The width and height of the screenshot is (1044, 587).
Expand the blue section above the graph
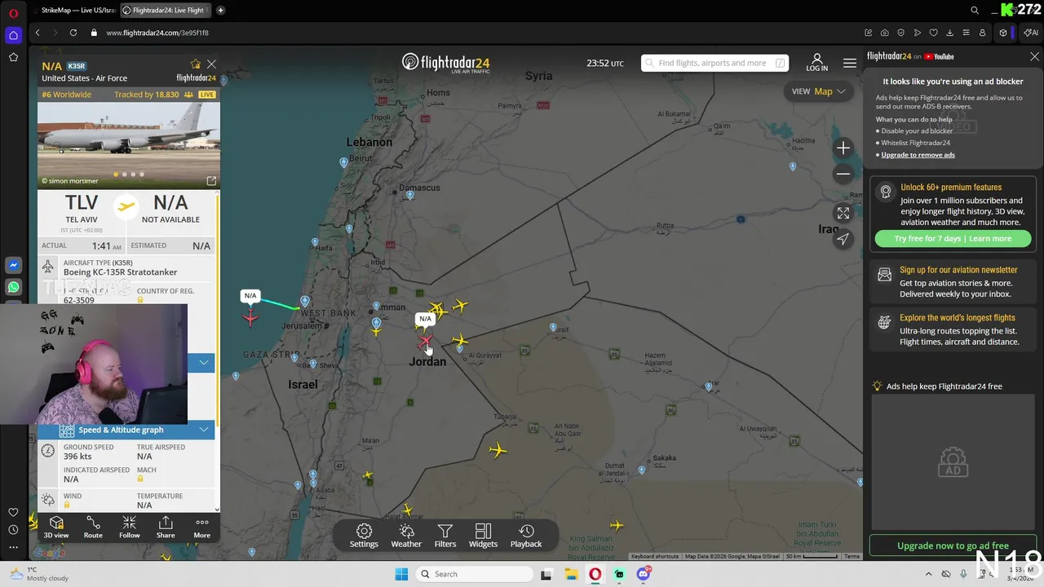coord(204,362)
